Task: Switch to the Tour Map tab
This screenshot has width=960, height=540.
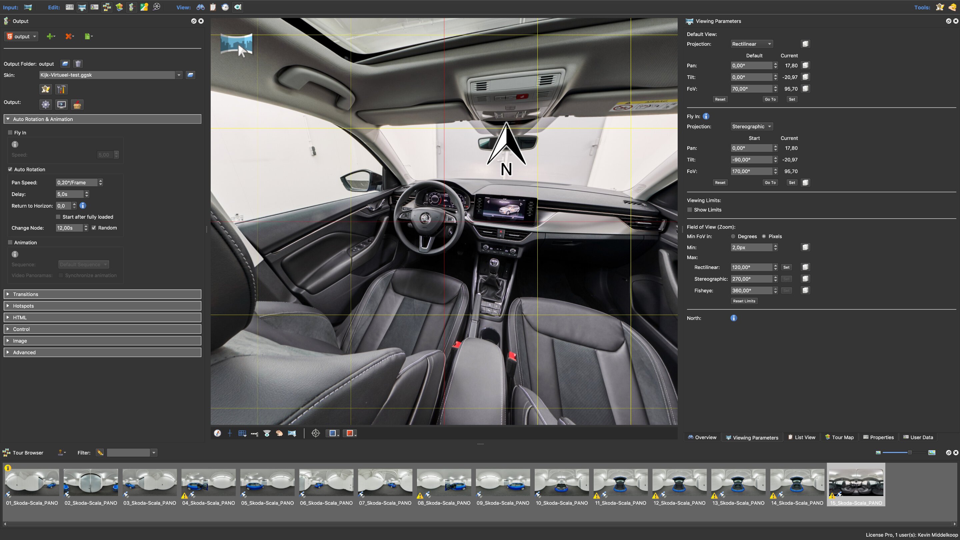Action: click(x=839, y=437)
